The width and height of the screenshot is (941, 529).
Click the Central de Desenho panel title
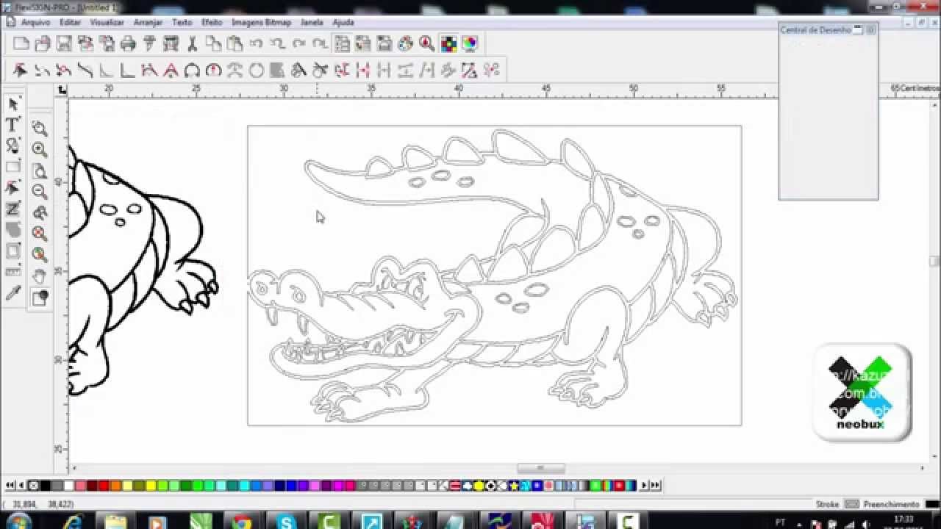pos(815,30)
